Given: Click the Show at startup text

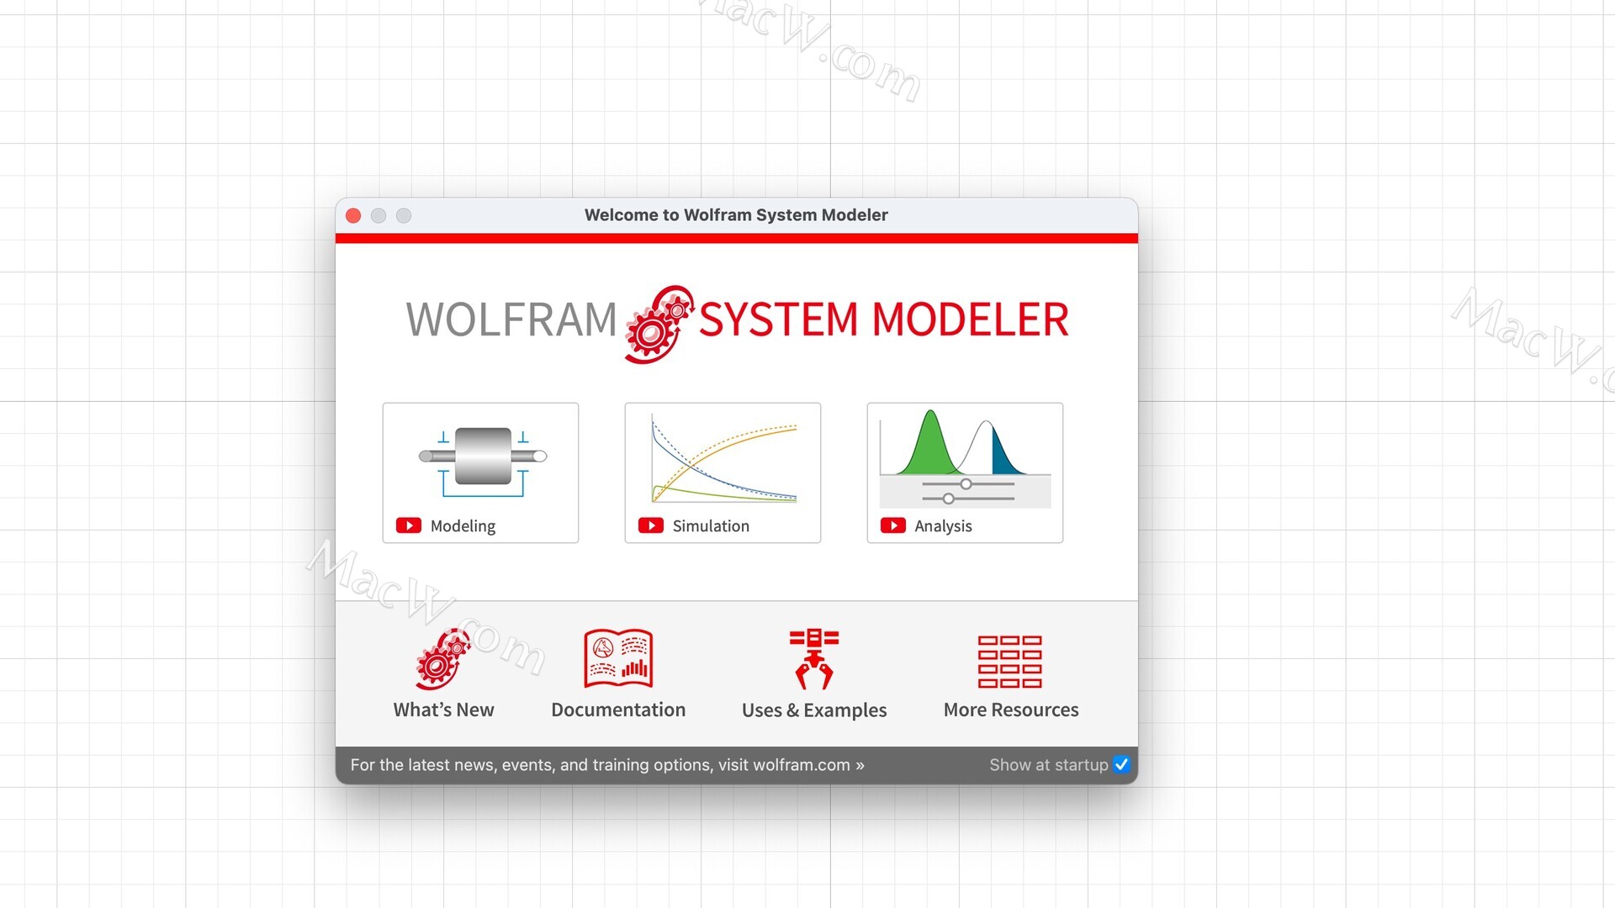Looking at the screenshot, I should (x=1048, y=765).
